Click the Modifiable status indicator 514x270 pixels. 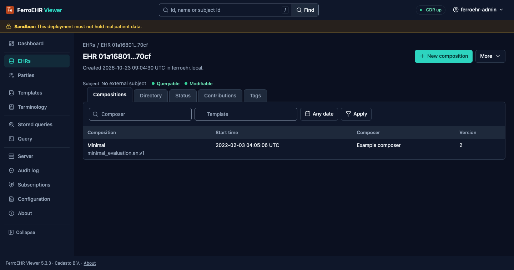point(198,83)
